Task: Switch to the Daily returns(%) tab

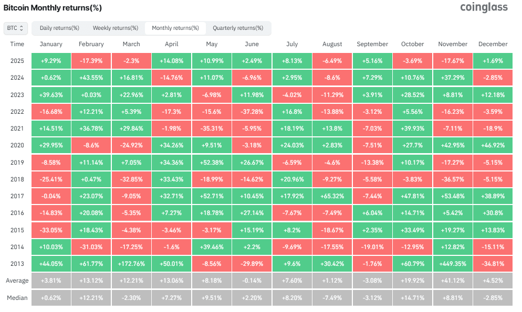Action: click(x=59, y=28)
